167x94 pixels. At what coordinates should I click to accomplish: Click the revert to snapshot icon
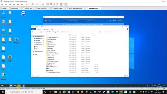(x=40, y=4)
